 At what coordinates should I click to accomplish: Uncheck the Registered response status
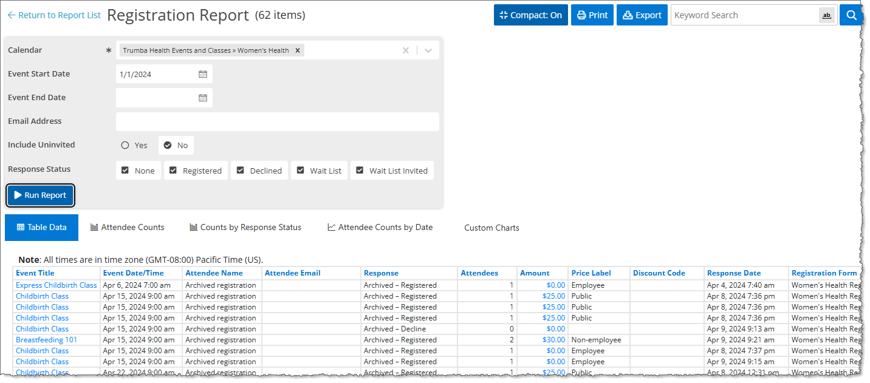tap(196, 171)
